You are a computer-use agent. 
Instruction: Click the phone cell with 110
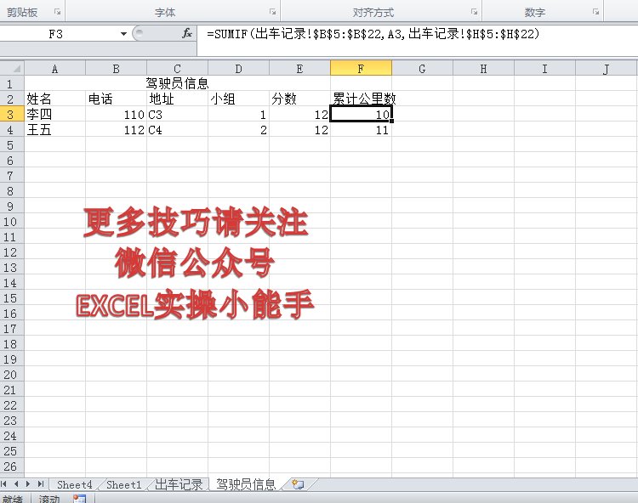click(116, 114)
